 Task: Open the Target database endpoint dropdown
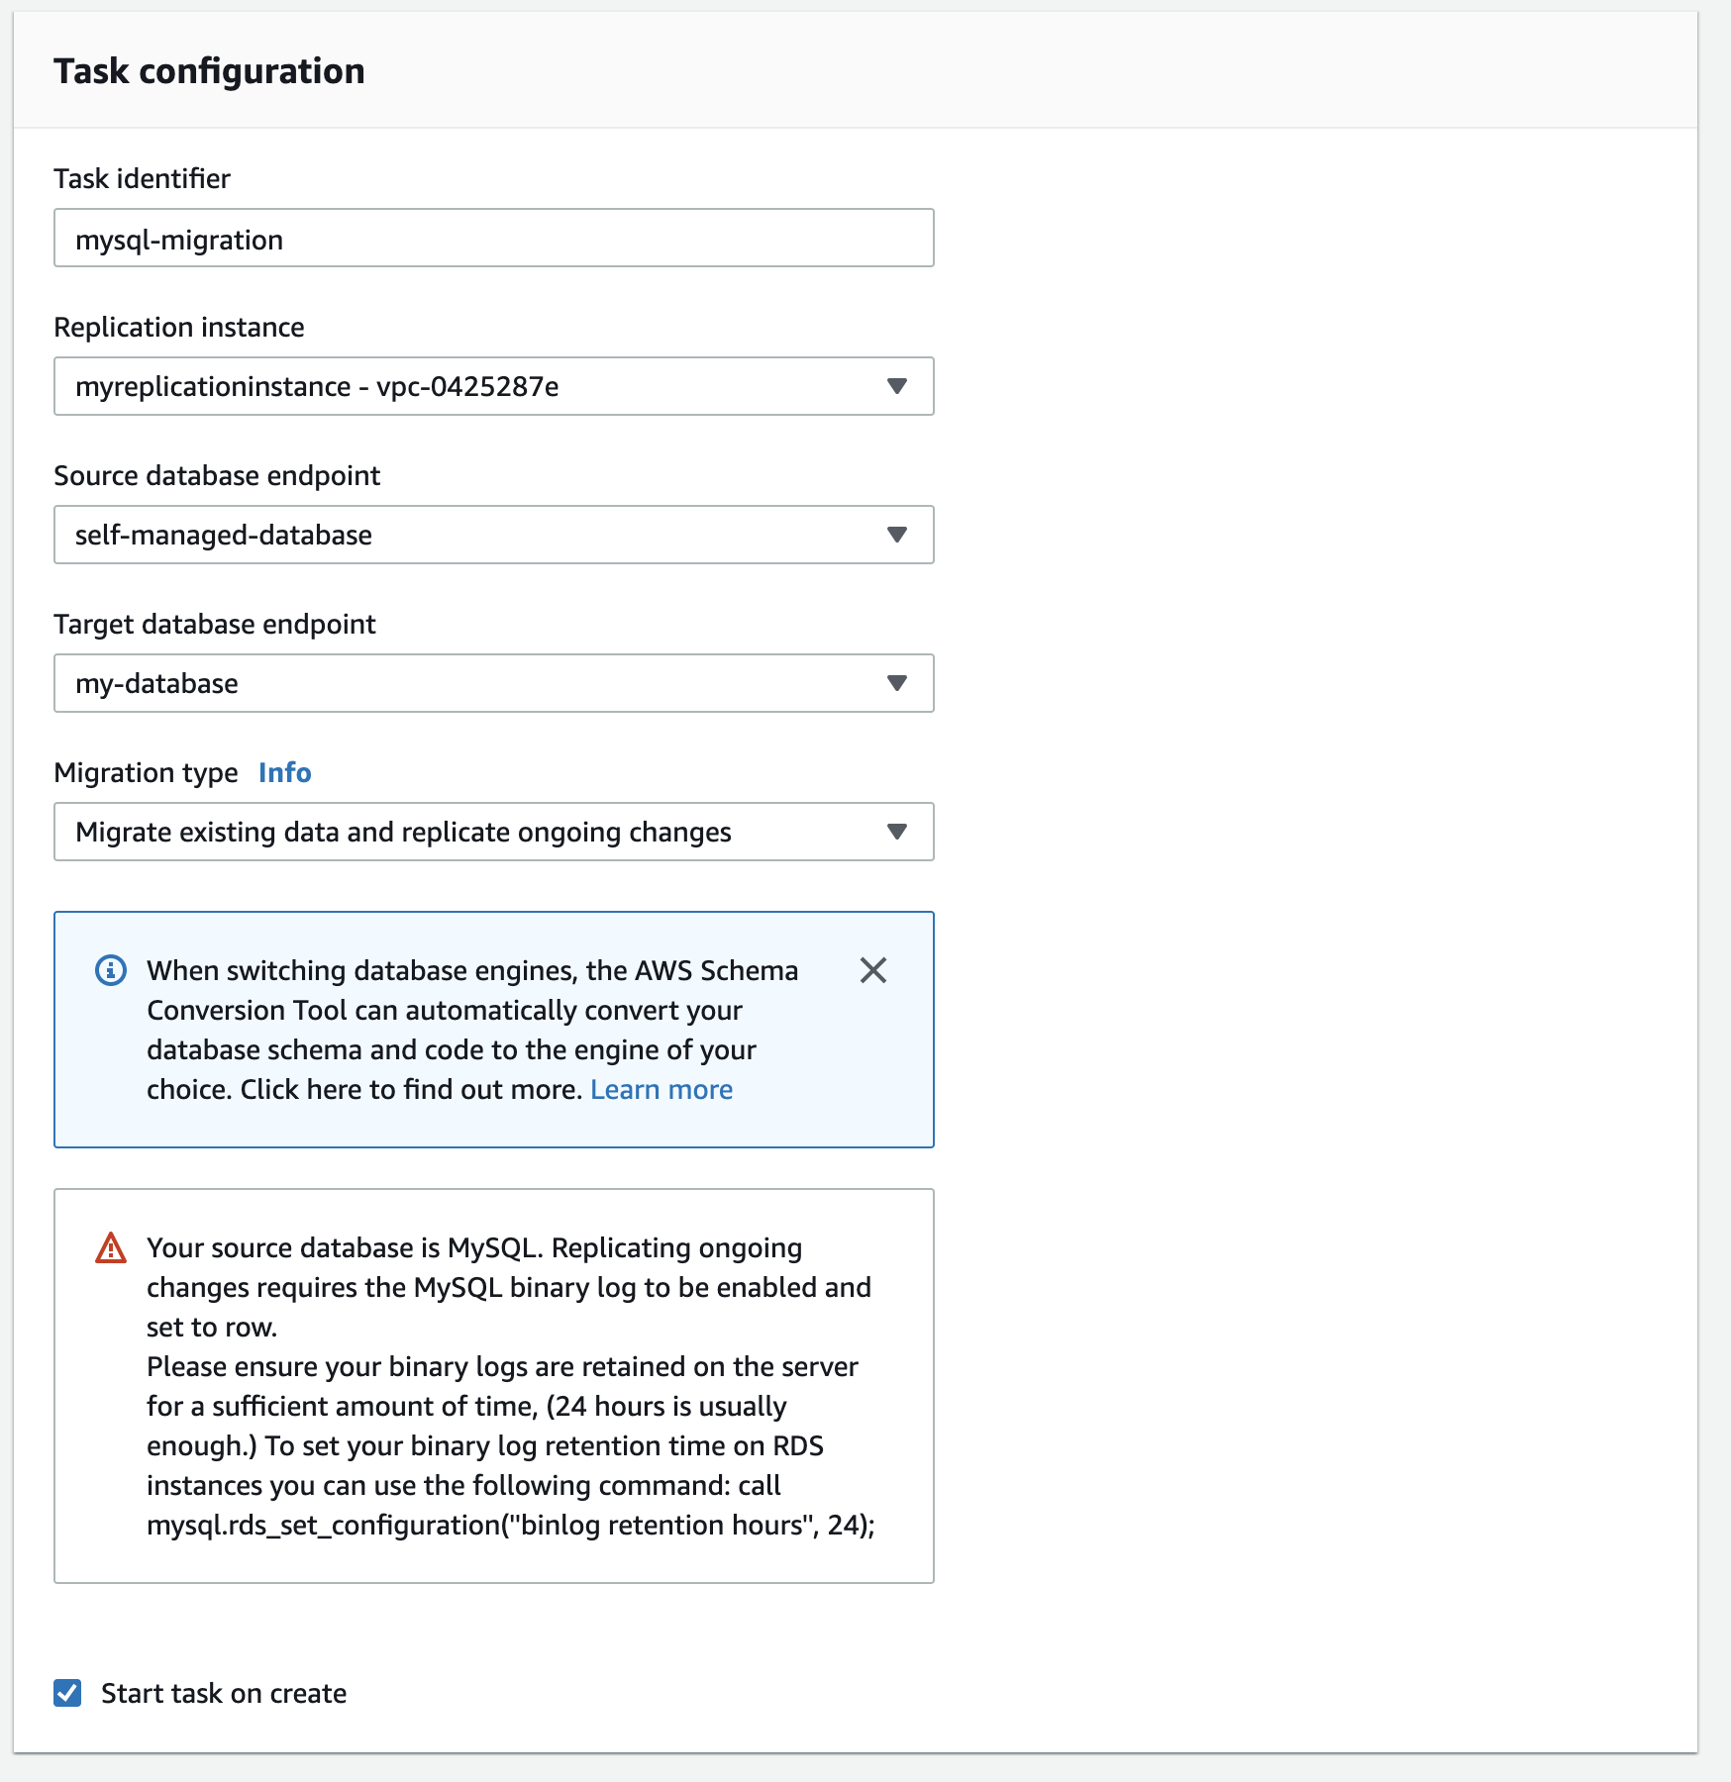click(x=493, y=683)
